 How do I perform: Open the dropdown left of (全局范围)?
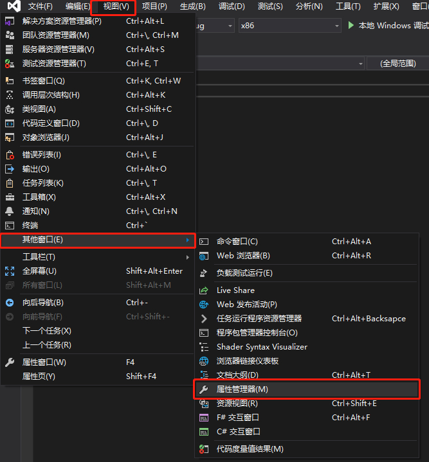point(361,64)
